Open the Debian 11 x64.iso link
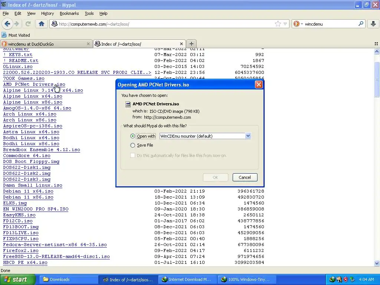Viewport: 380px width, 285px height. coord(28,191)
